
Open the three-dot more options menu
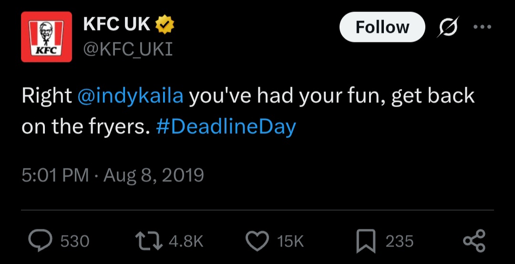pyautogui.click(x=482, y=27)
